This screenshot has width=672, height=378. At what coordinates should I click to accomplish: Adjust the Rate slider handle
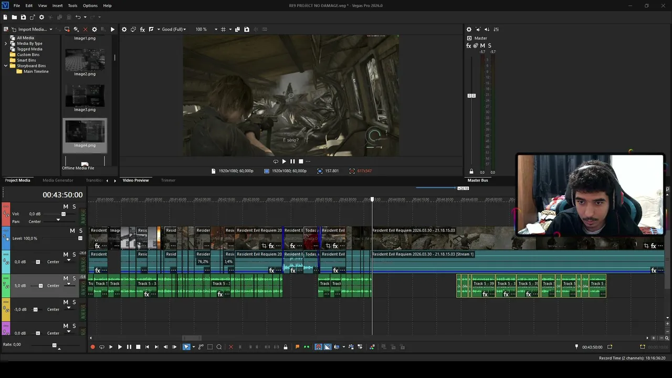[x=54, y=345]
